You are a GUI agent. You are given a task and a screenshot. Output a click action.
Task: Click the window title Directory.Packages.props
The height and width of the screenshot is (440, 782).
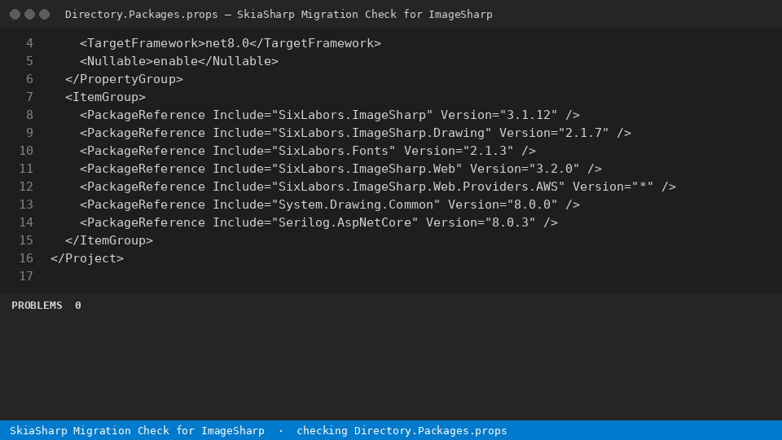141,15
